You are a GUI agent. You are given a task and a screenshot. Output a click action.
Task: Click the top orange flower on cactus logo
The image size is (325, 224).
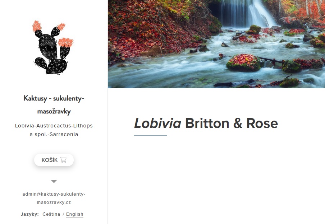[37, 26]
